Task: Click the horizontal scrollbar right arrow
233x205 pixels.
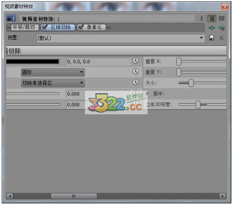Action: (x=223, y=196)
